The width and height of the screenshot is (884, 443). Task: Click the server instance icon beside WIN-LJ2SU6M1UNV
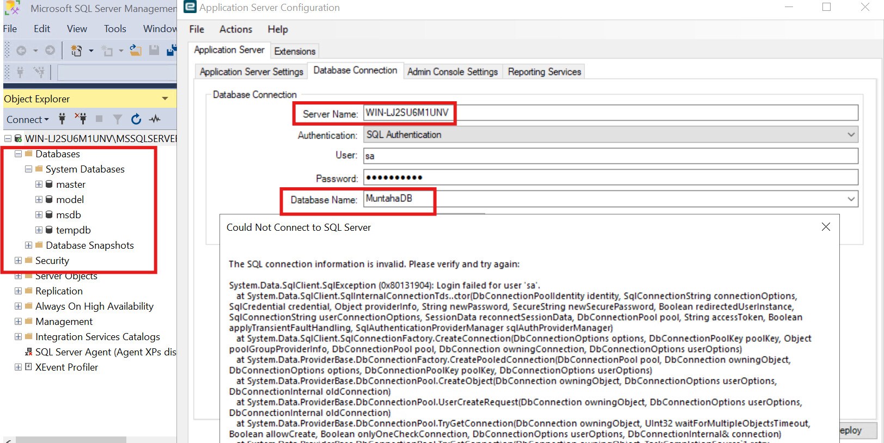[18, 139]
